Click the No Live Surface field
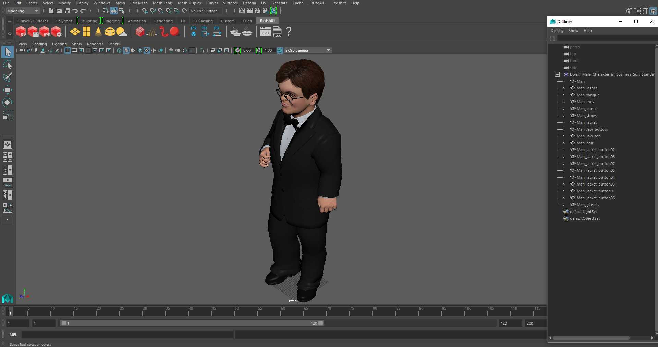The height and width of the screenshot is (347, 658). (206, 11)
